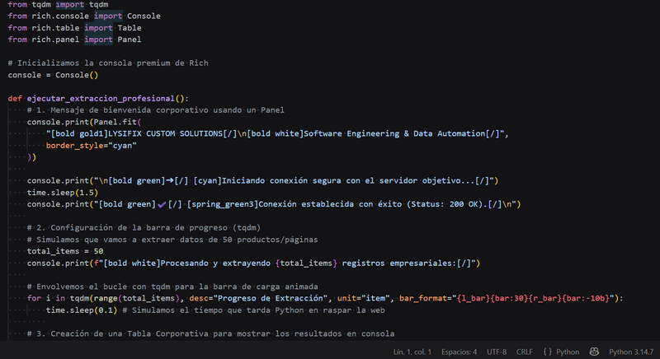660x359 pixels.
Task: Open the Copilot status icon
Action: (594, 352)
